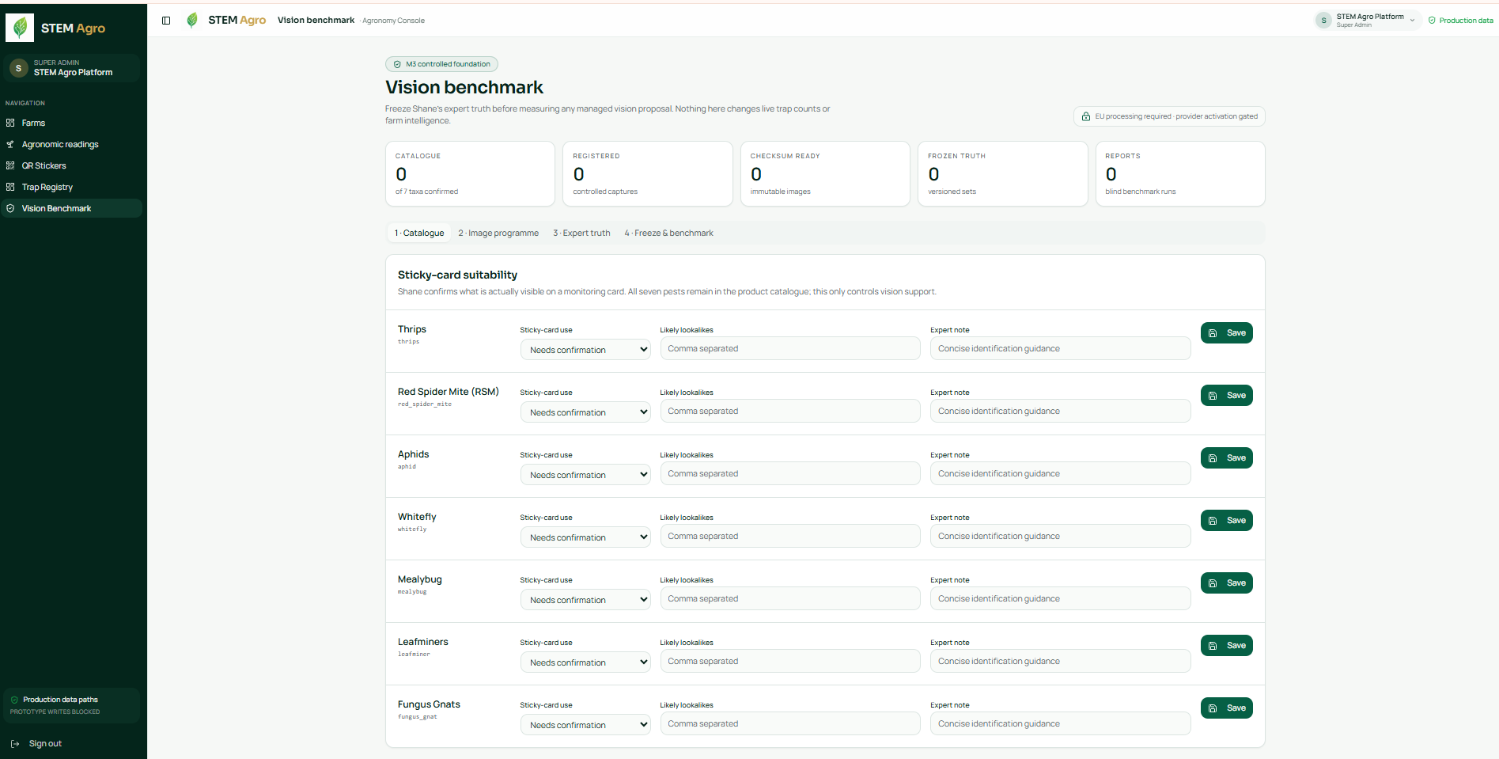Viewport: 1499px width, 759px height.
Task: Click the Checksum Ready stat card
Action: pos(825,174)
